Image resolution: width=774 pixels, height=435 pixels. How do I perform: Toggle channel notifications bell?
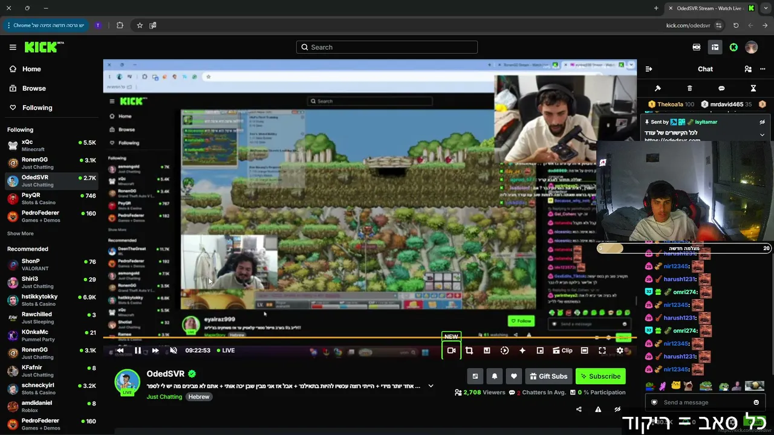pyautogui.click(x=495, y=376)
